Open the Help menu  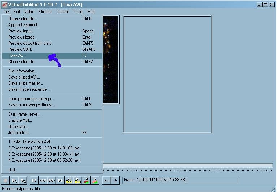coord(91,12)
